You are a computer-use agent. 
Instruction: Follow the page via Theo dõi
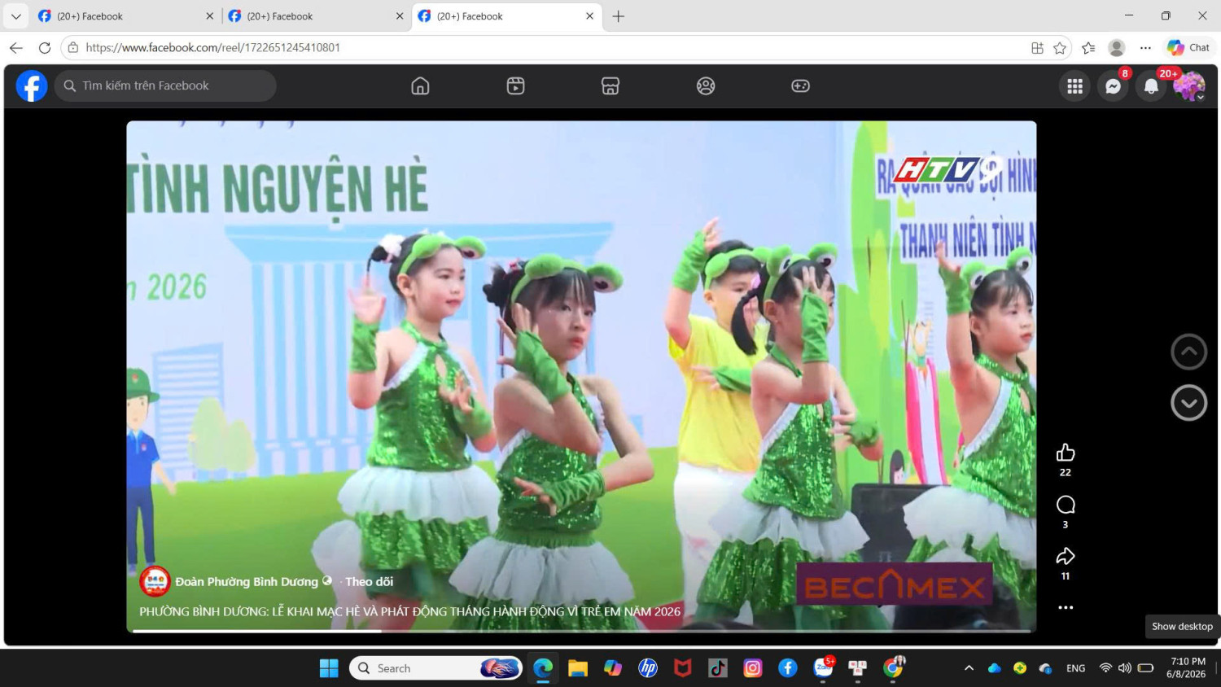pyautogui.click(x=369, y=581)
